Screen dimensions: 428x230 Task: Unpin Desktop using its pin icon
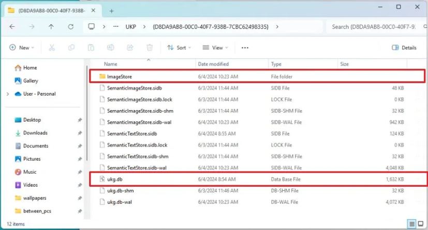pos(80,120)
